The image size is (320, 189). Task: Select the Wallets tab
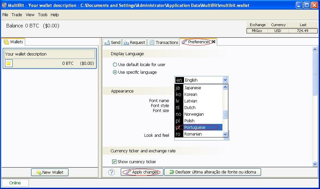(14, 42)
